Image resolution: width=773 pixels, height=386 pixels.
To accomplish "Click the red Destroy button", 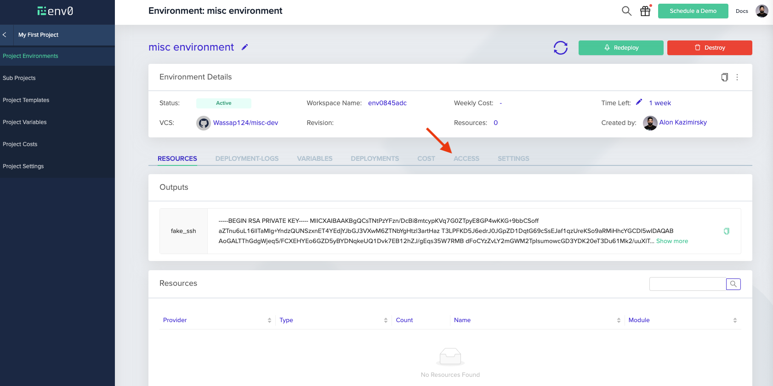I will 710,48.
